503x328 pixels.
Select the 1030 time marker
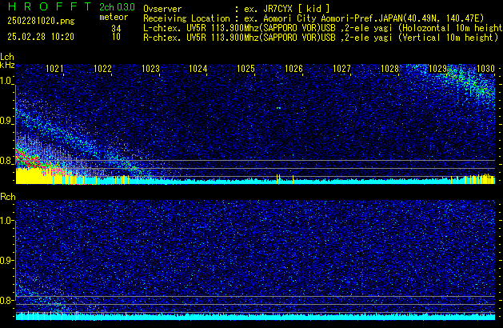click(485, 69)
